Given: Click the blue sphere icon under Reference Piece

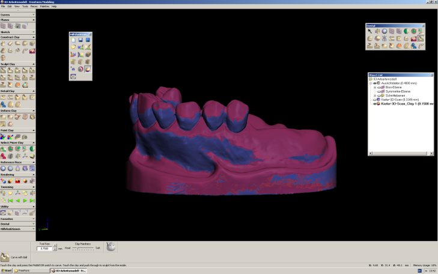Looking at the screenshot, I should point(4,168).
